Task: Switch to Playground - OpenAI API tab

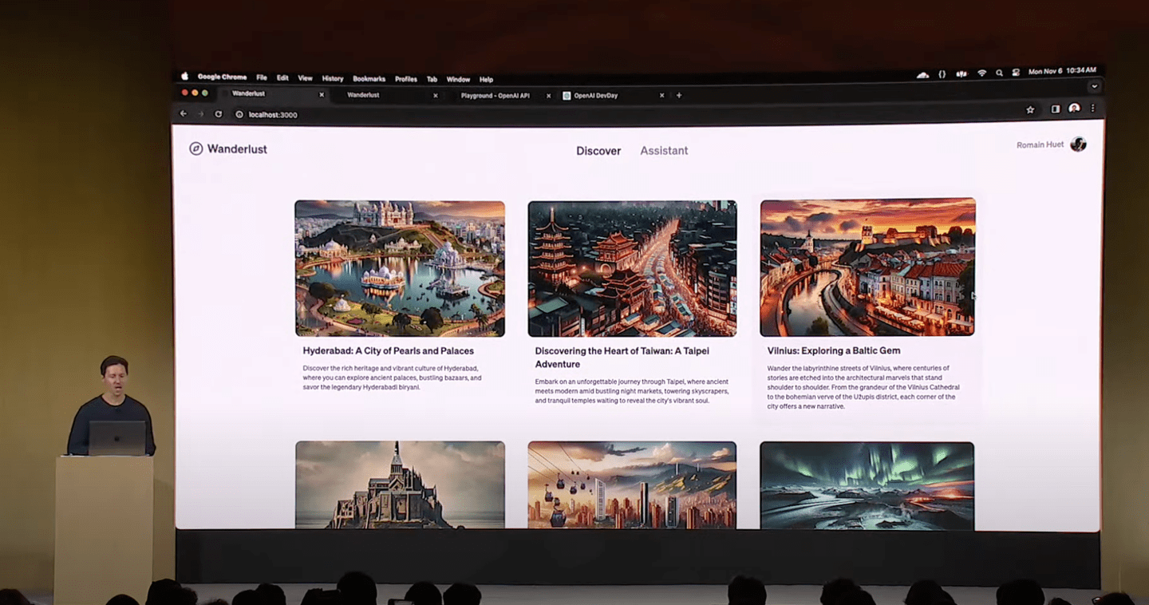Action: pos(495,96)
